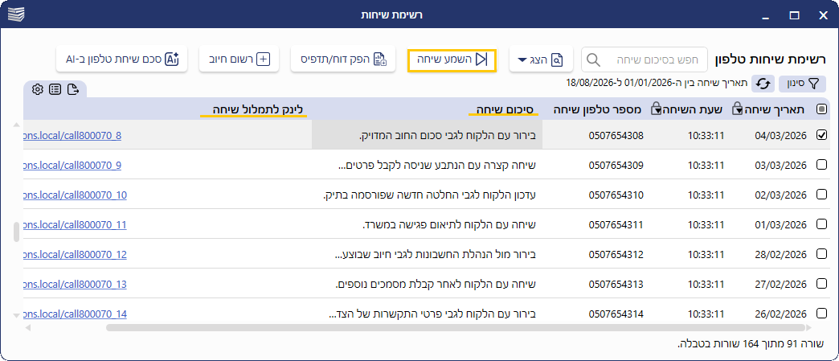The image size is (839, 361).
Task: Click the refresh arrows icon near filter
Action: click(x=763, y=84)
